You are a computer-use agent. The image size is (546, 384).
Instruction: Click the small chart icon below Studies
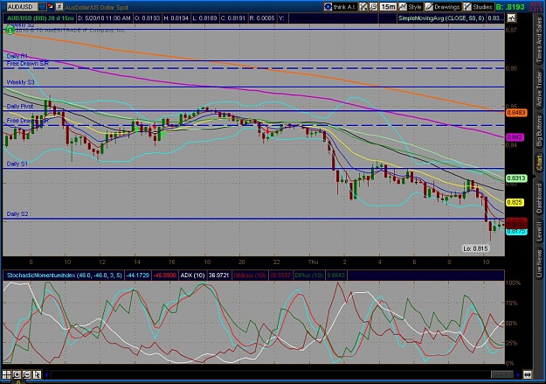pyautogui.click(x=512, y=18)
